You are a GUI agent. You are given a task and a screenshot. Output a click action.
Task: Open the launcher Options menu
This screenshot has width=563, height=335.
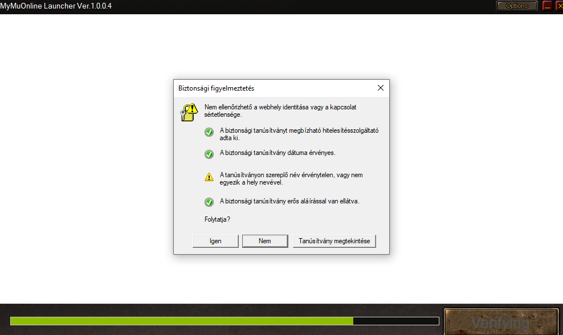click(x=517, y=6)
